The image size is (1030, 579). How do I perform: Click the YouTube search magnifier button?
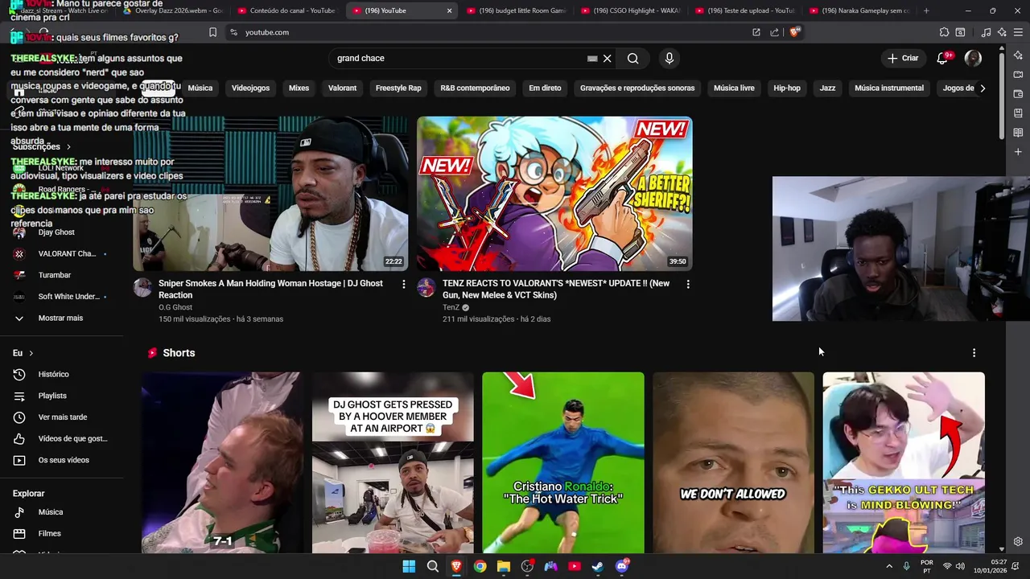coord(633,58)
